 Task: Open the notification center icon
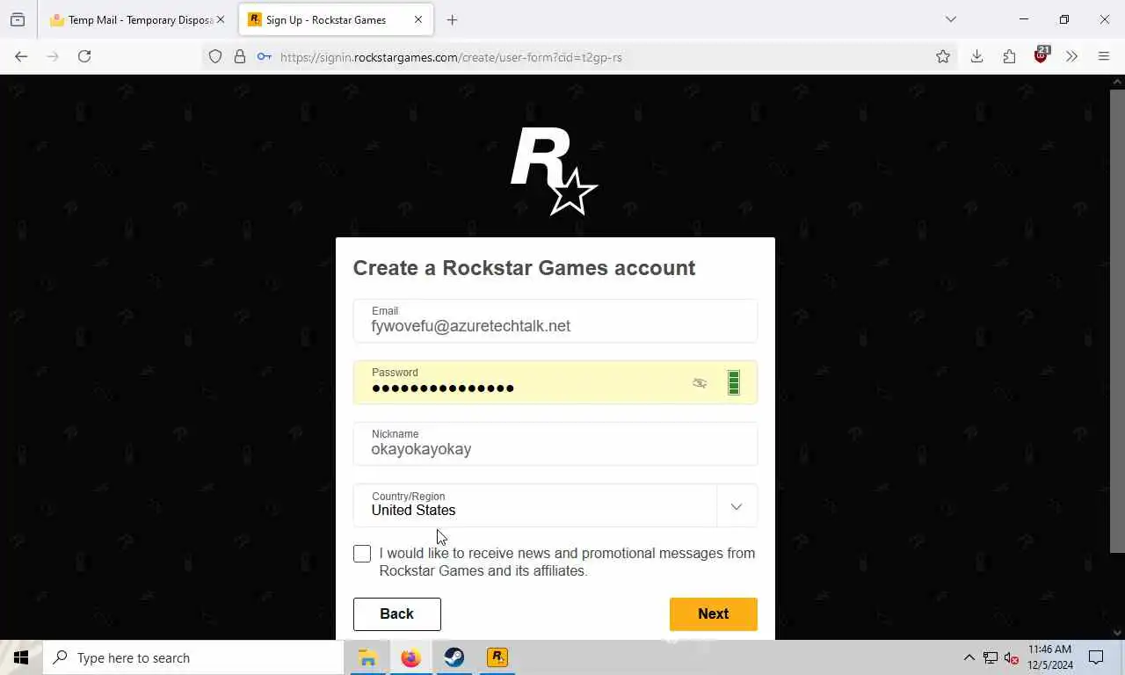pyautogui.click(x=1096, y=657)
